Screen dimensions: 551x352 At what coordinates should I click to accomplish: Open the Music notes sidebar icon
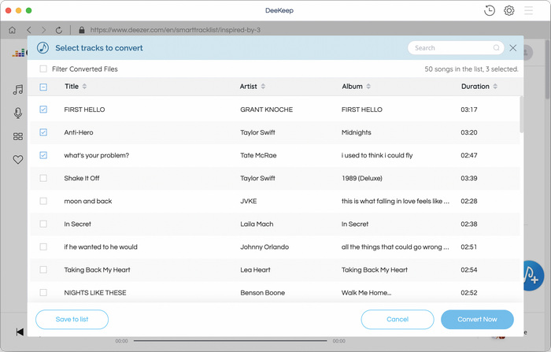tap(18, 90)
